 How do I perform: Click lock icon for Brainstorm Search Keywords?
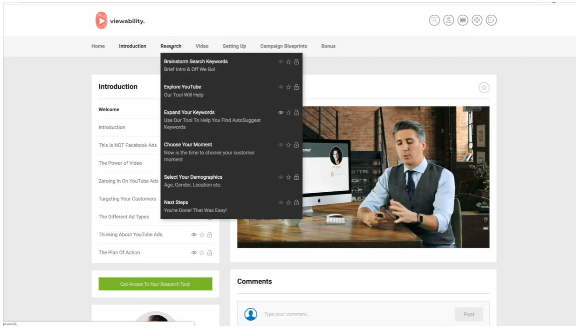(296, 61)
